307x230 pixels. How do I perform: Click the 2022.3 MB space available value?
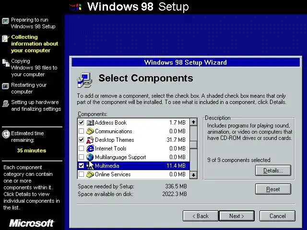click(175, 194)
